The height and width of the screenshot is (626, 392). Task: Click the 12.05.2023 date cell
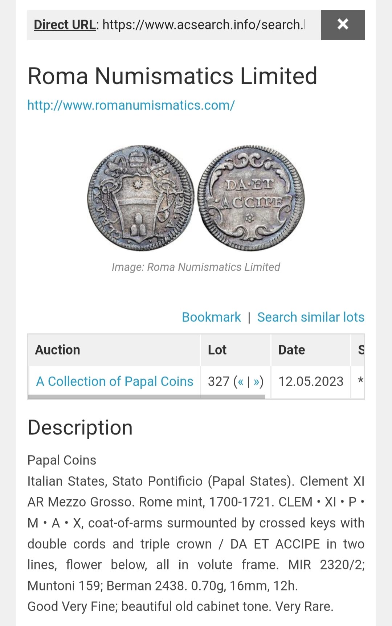tap(311, 381)
